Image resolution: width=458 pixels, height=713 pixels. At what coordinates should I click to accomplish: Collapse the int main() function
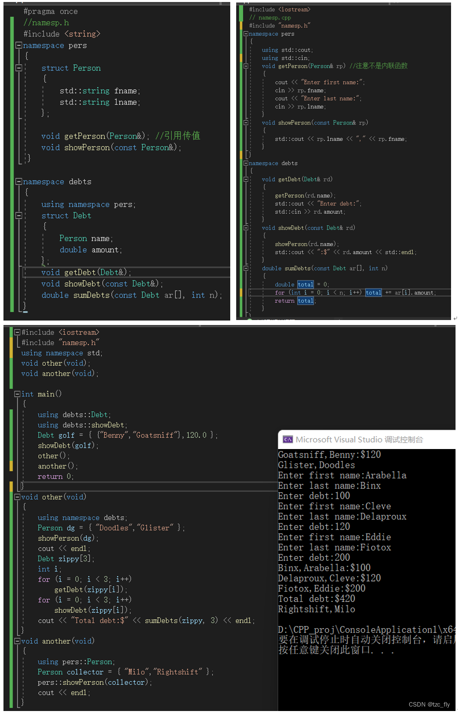pyautogui.click(x=17, y=394)
